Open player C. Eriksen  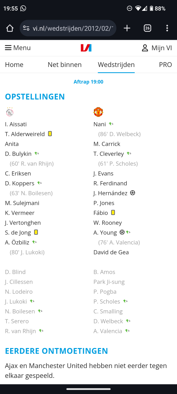18,173
